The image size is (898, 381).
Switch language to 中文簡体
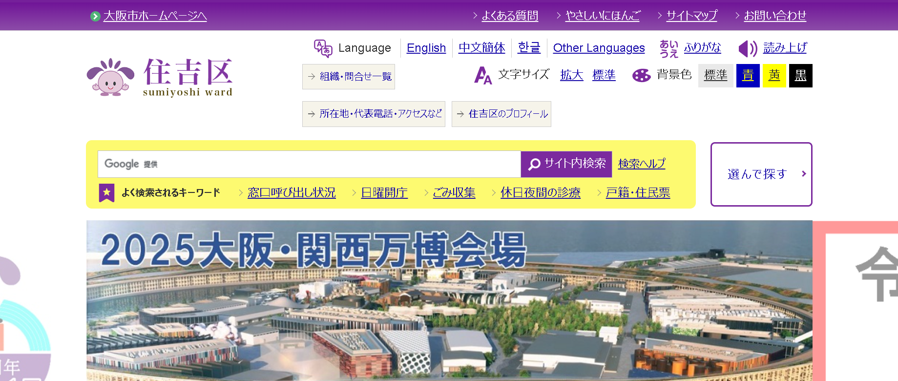click(x=481, y=48)
